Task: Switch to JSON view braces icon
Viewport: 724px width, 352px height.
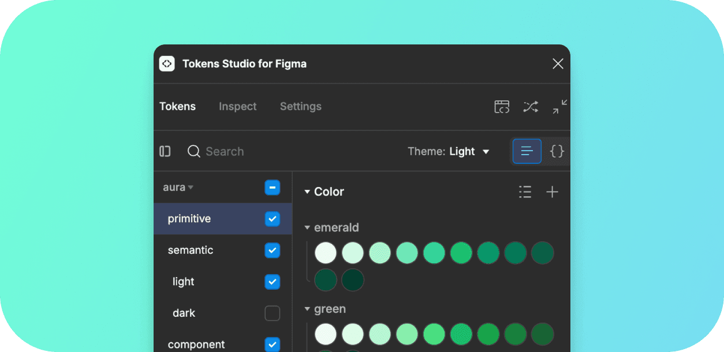Action: pyautogui.click(x=557, y=151)
